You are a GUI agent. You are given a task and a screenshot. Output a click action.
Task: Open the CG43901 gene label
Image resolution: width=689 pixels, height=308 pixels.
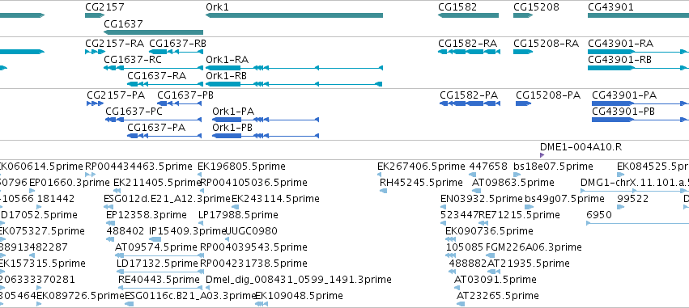pyautogui.click(x=610, y=7)
